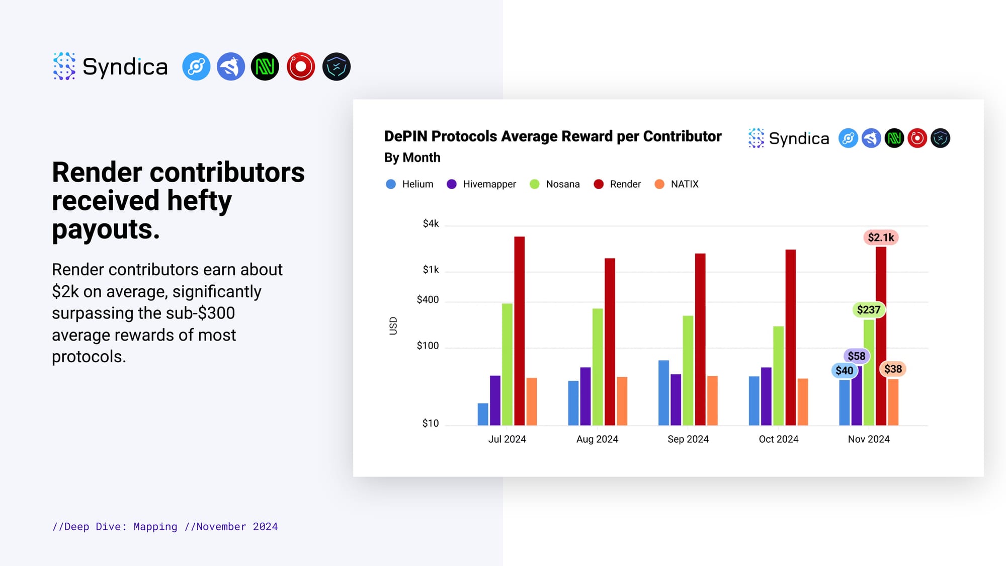Click the large dark NATIX shield icon
Viewport: 1006px width, 566px height.
336,66
